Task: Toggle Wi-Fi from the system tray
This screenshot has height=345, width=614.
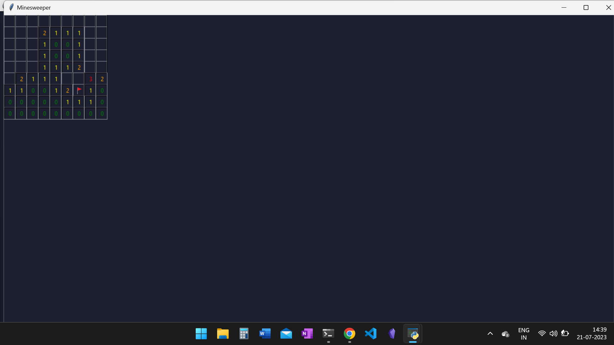Action: pyautogui.click(x=542, y=333)
